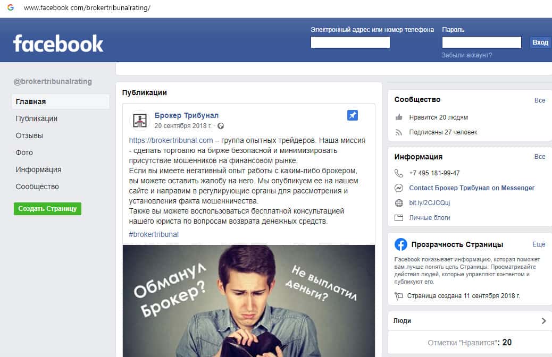Click the thumbs-up icon in Сообщество panel
This screenshot has width=552, height=357.
tap(399, 117)
